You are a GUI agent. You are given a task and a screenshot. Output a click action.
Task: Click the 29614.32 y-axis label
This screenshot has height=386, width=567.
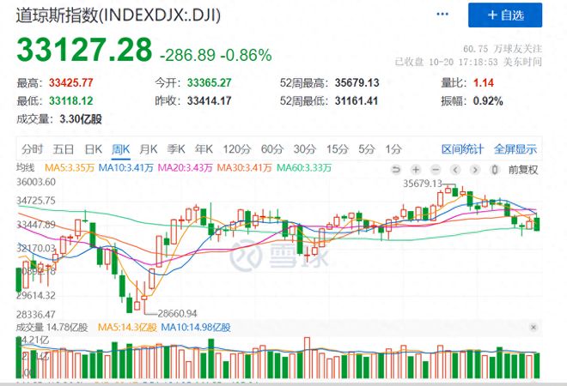click(36, 295)
